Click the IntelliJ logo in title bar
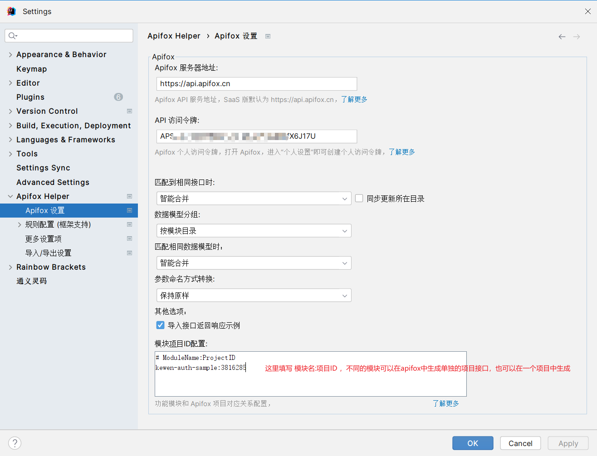 11,11
